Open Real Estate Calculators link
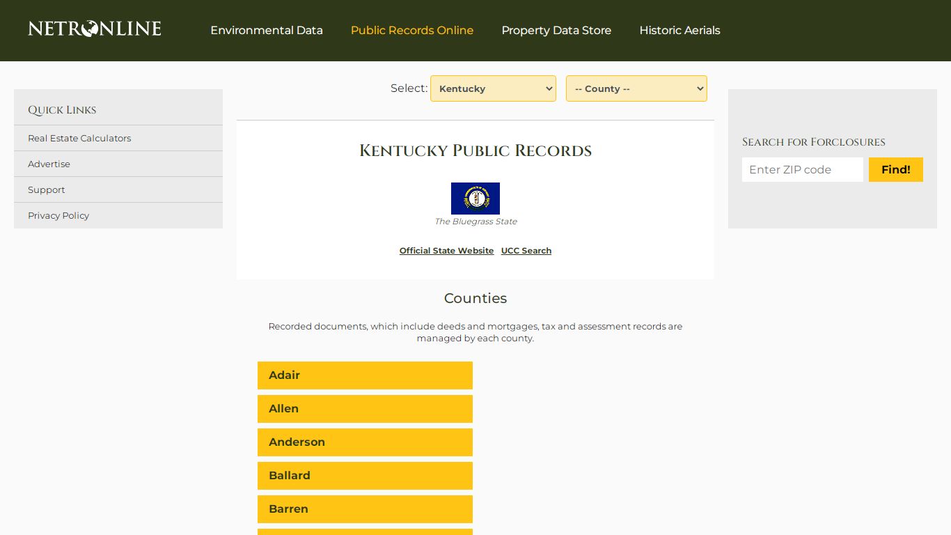Screen dimensions: 951x535 79,138
